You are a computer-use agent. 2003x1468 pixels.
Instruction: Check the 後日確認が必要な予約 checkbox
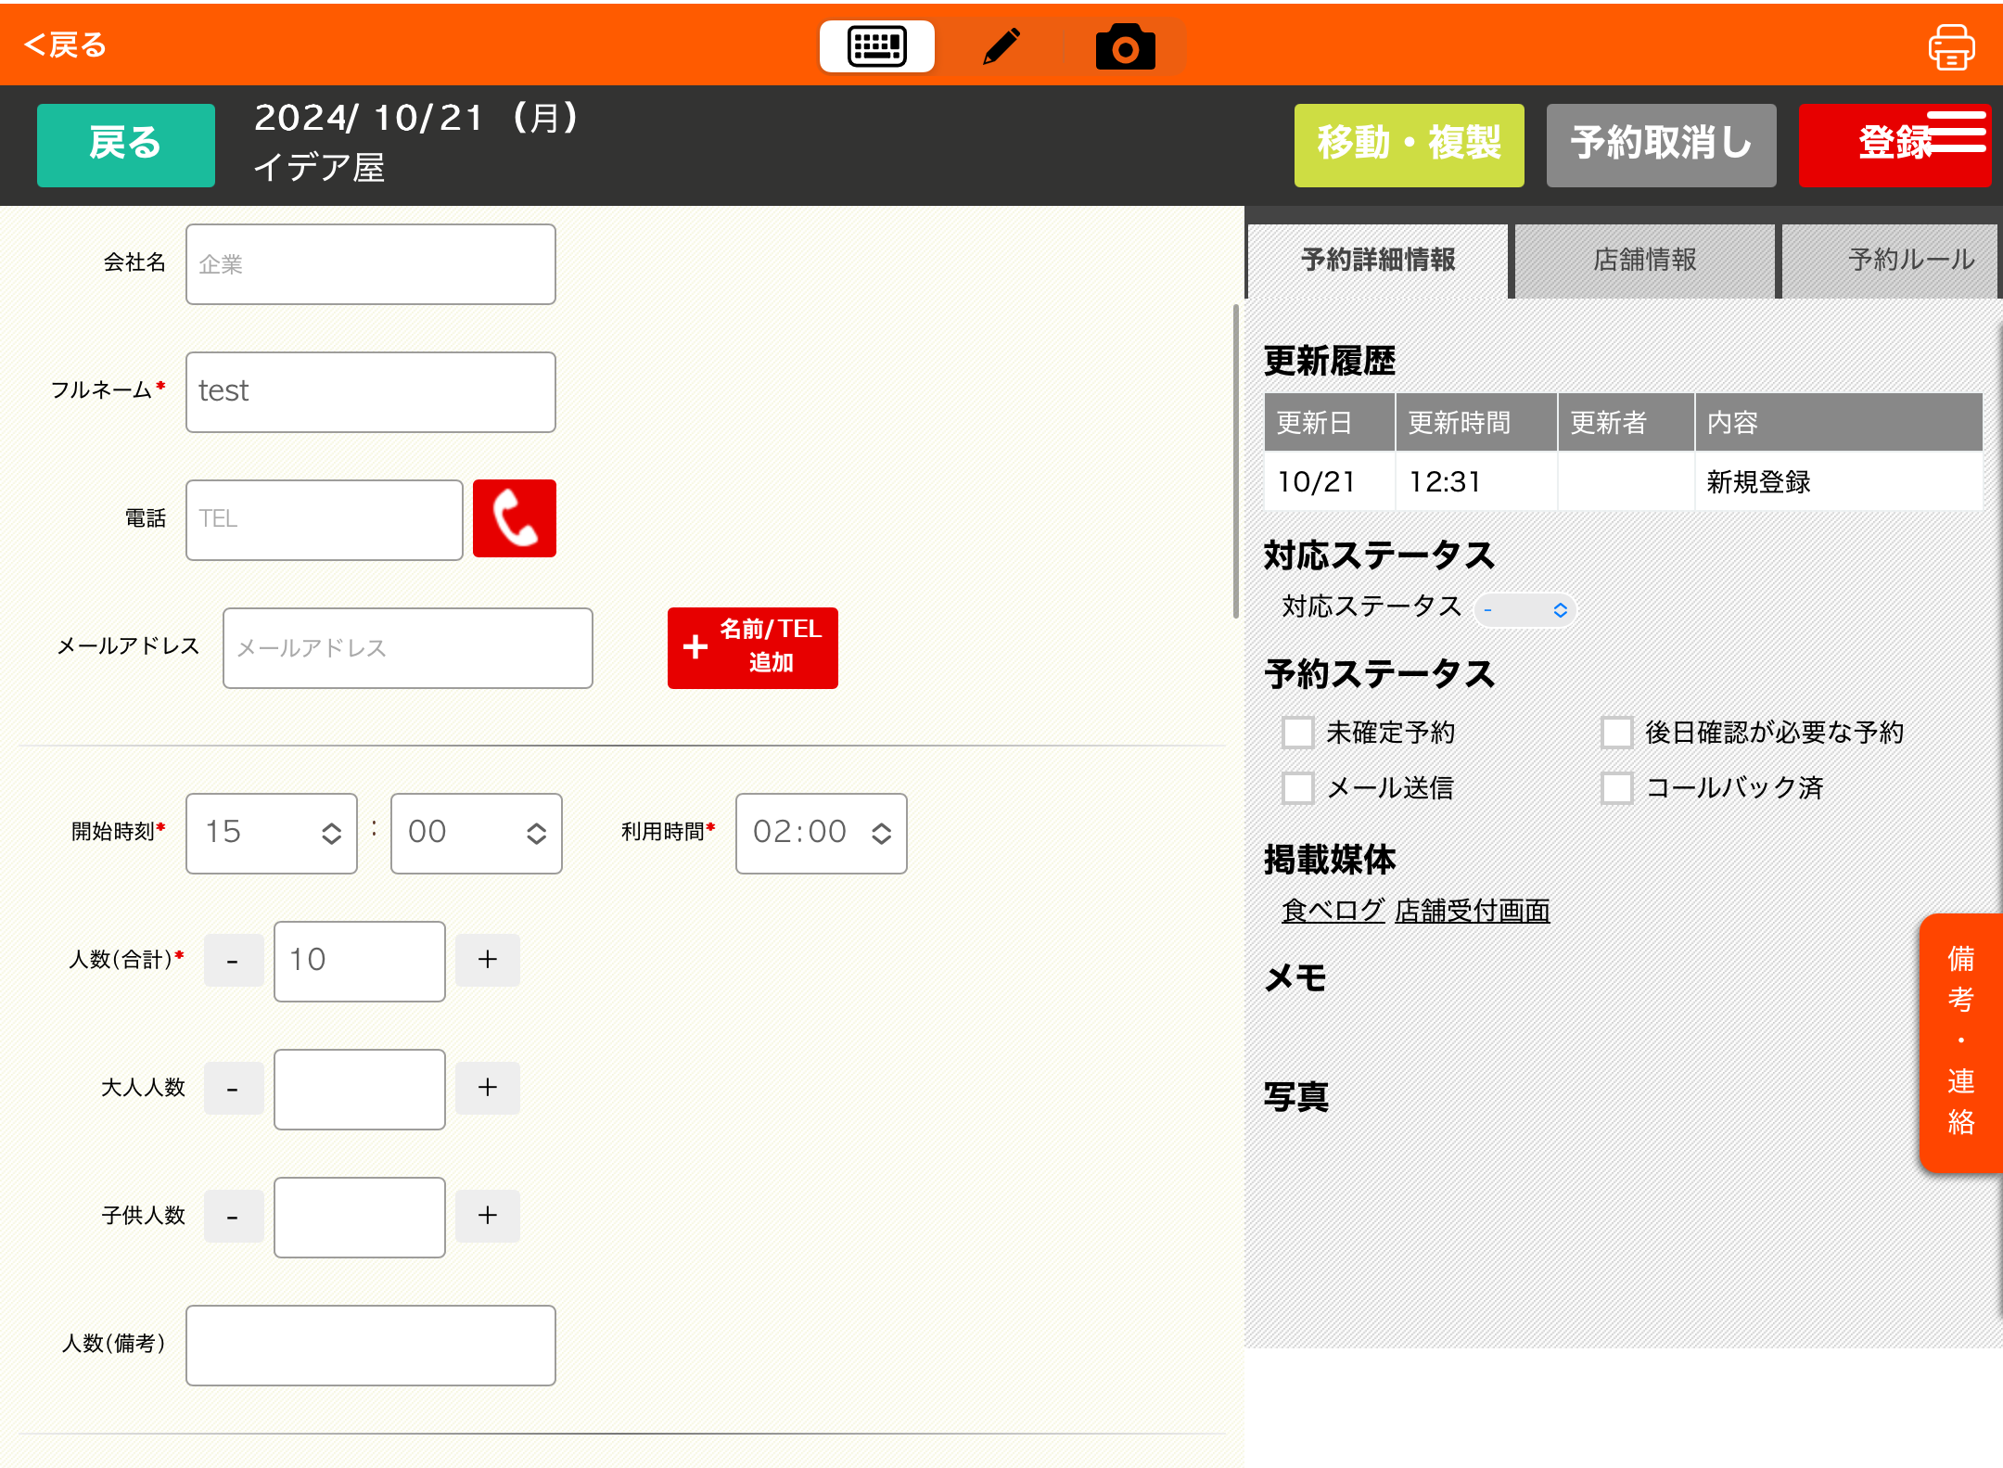1616,733
